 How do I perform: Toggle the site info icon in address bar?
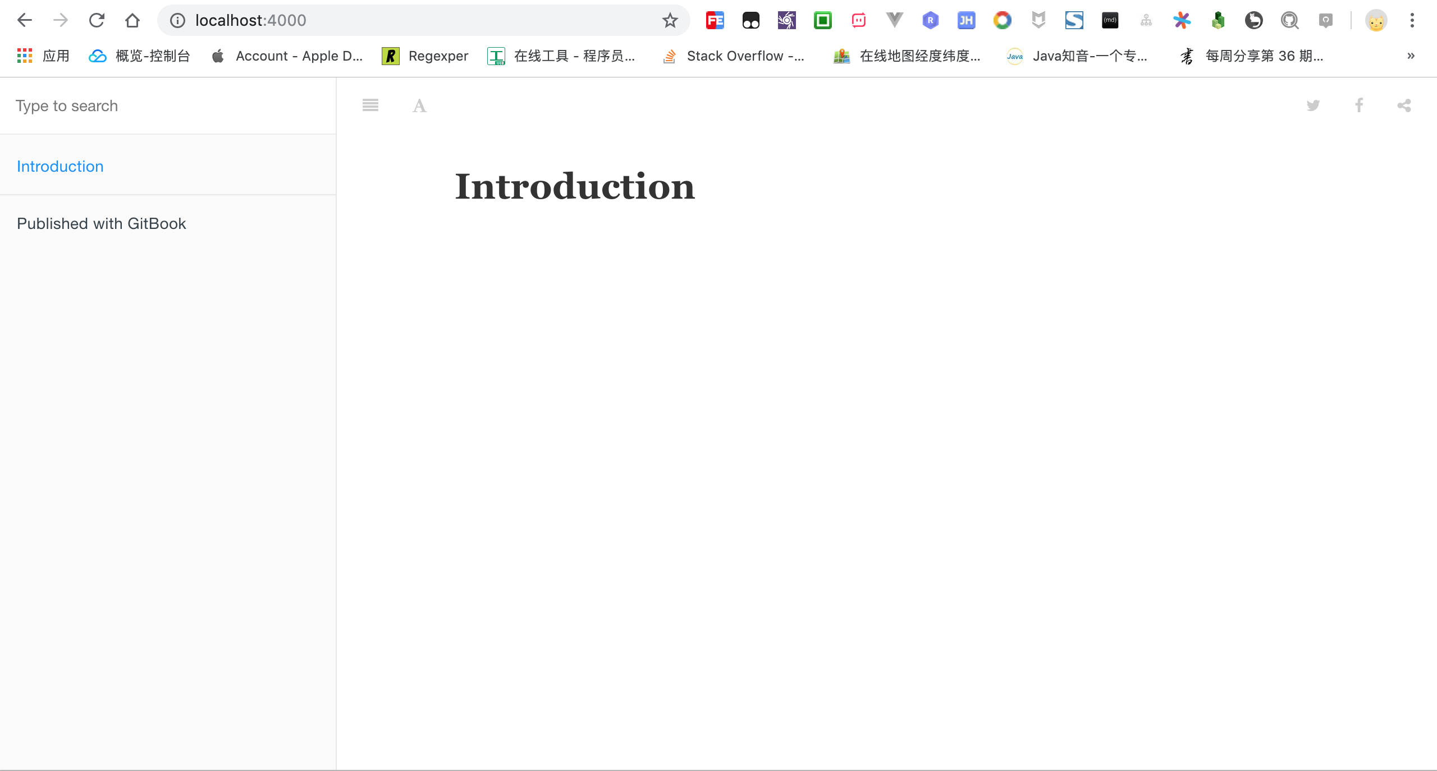point(177,20)
